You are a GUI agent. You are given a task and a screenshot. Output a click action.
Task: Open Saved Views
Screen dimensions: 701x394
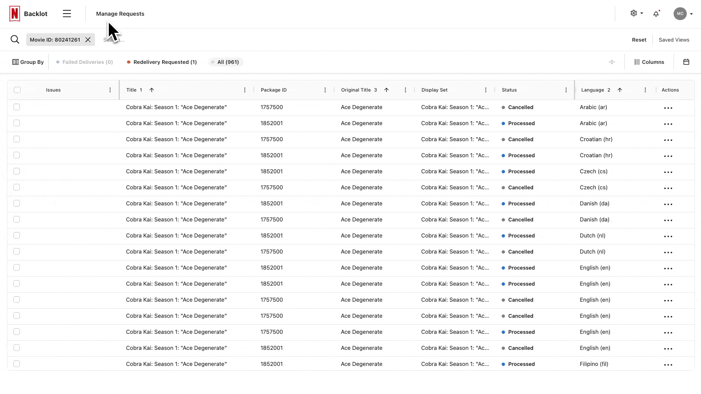tap(674, 39)
